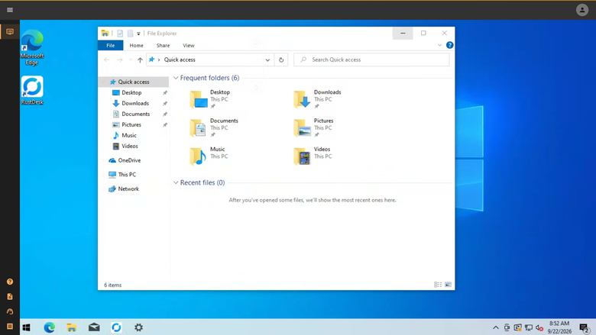
Task: Open the headset support icon in the left sidebar
Action: 10,311
